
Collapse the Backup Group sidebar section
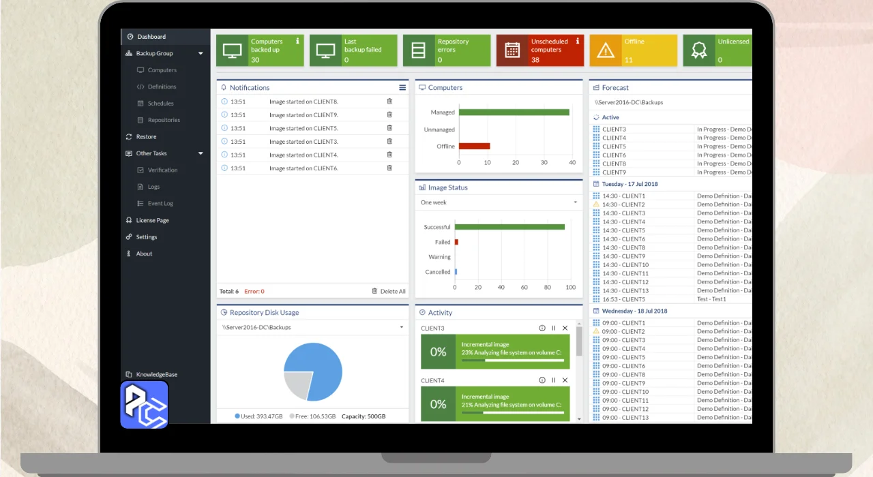201,53
